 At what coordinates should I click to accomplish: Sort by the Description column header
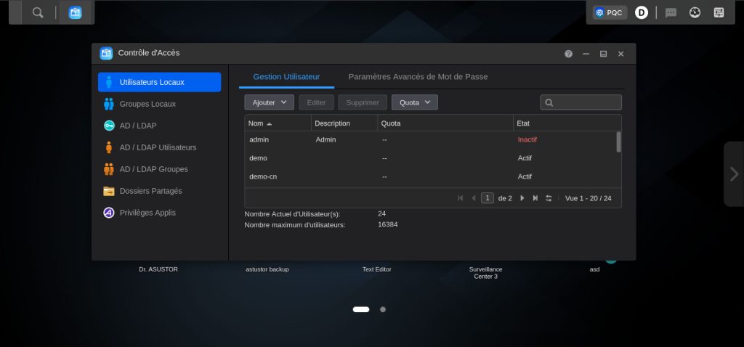point(344,123)
